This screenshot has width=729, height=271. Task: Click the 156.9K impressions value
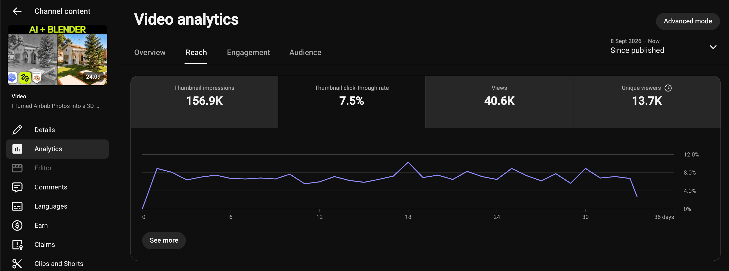204,101
